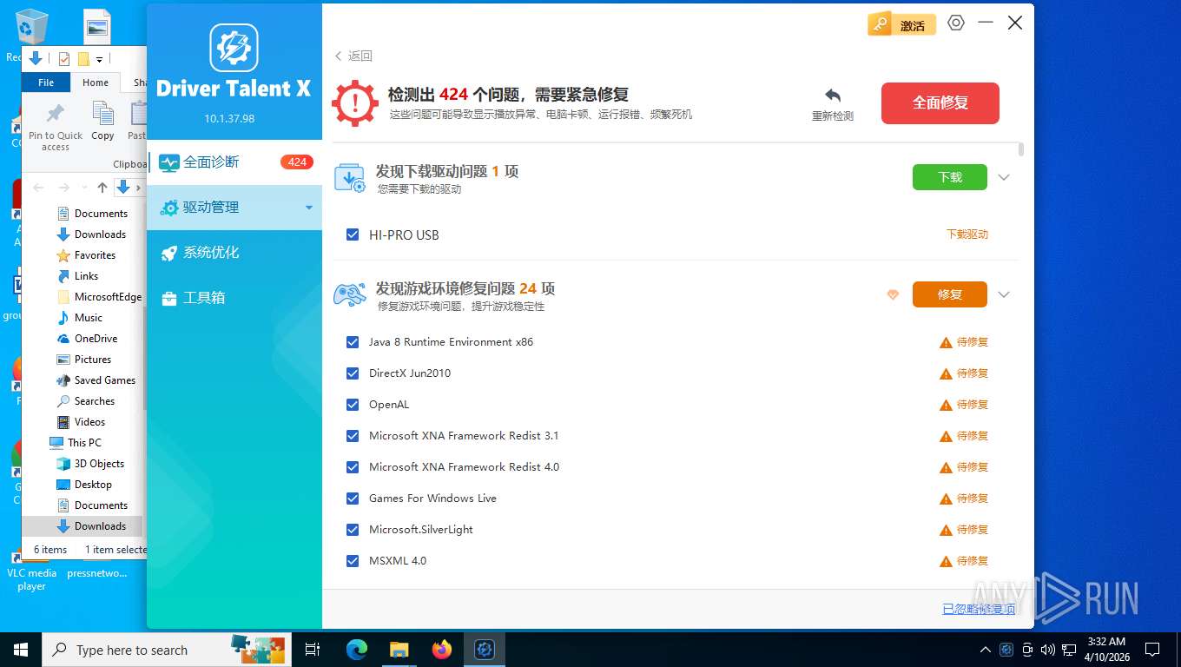Click the Driver Talent X logo icon
The width and height of the screenshot is (1181, 667).
tap(234, 48)
